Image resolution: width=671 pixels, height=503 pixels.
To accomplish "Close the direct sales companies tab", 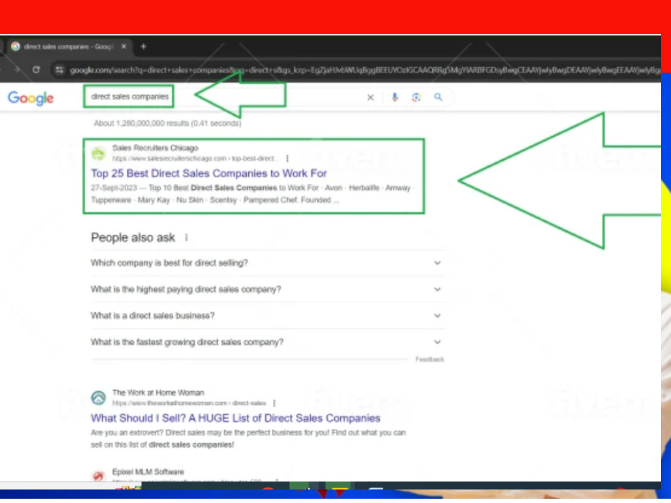I will pyautogui.click(x=123, y=46).
